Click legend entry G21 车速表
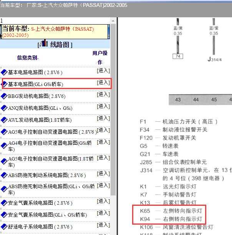 tap(159, 154)
